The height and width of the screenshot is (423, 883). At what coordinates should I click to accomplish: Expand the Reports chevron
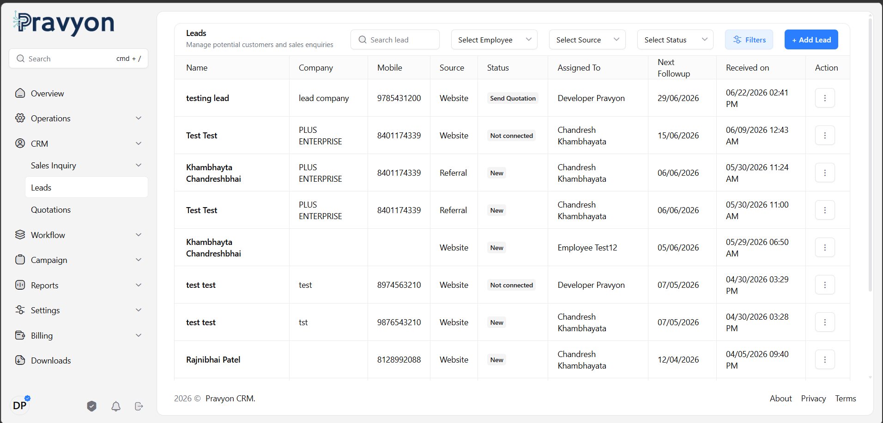[x=139, y=285]
